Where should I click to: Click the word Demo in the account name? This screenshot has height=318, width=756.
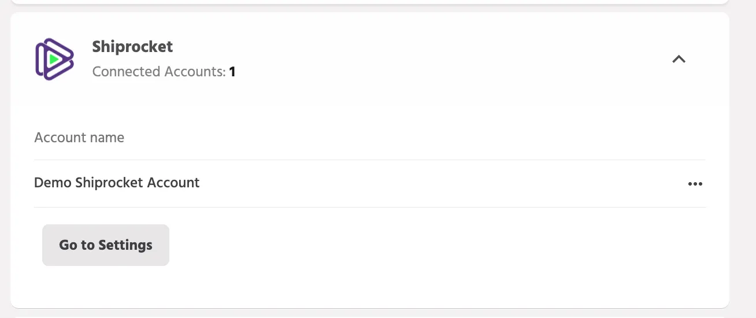[53, 183]
